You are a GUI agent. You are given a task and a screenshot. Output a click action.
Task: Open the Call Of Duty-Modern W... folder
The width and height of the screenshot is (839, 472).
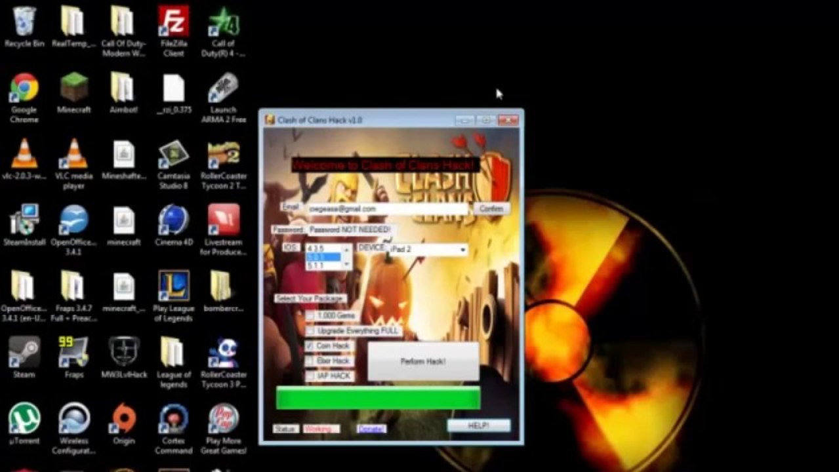pos(123,31)
